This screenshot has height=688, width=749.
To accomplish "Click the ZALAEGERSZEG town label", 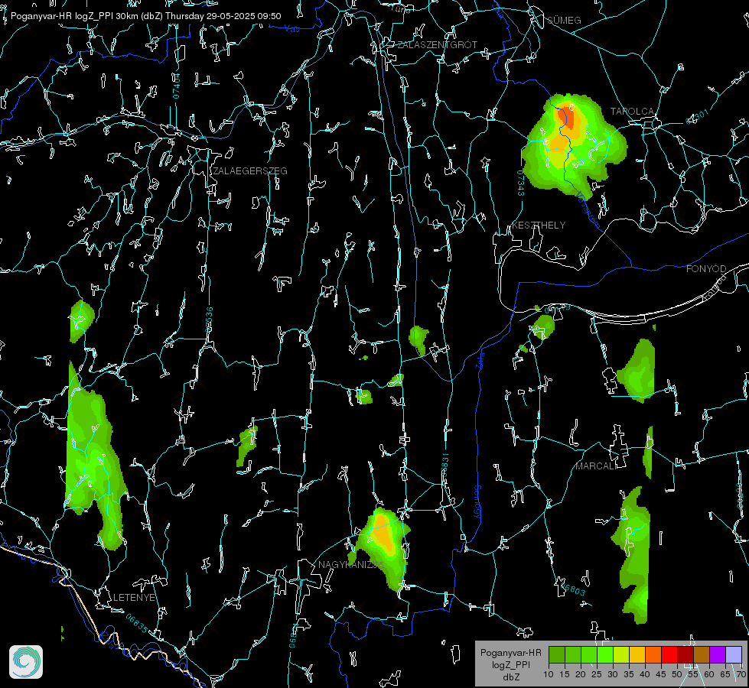I will (x=250, y=171).
